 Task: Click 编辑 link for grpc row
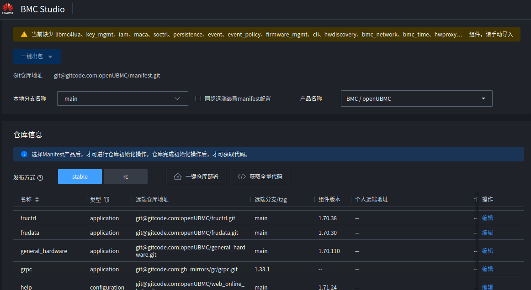click(488, 269)
